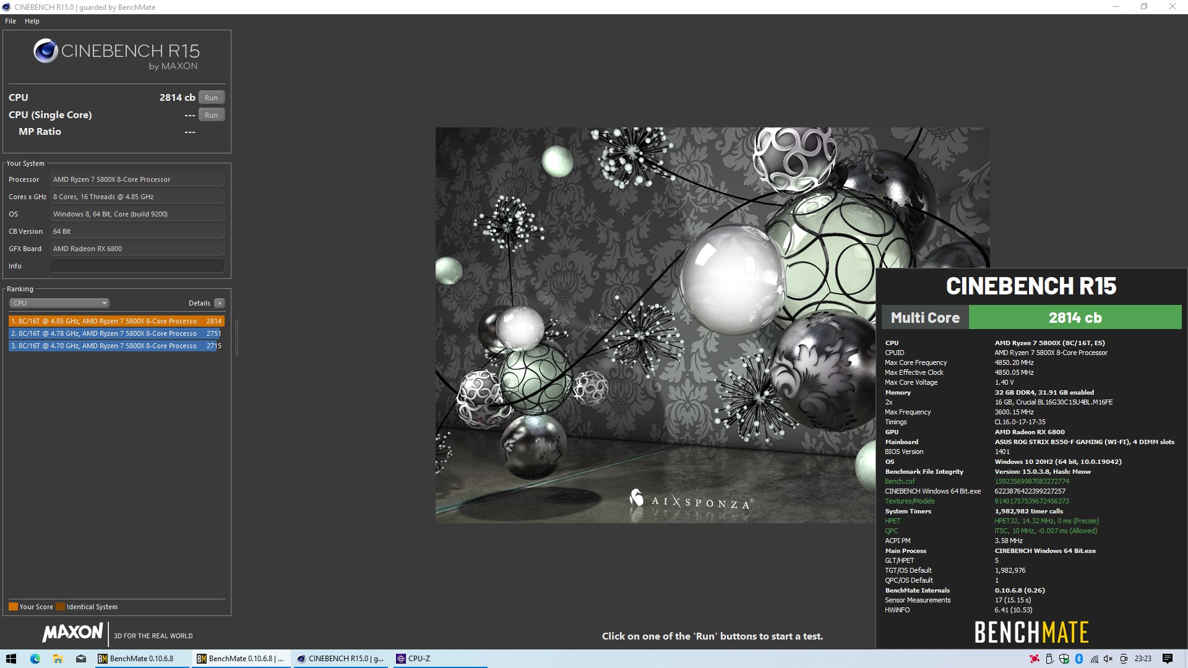The height and width of the screenshot is (668, 1188).
Task: Minimize the Cinebench window
Action: pos(1116,7)
